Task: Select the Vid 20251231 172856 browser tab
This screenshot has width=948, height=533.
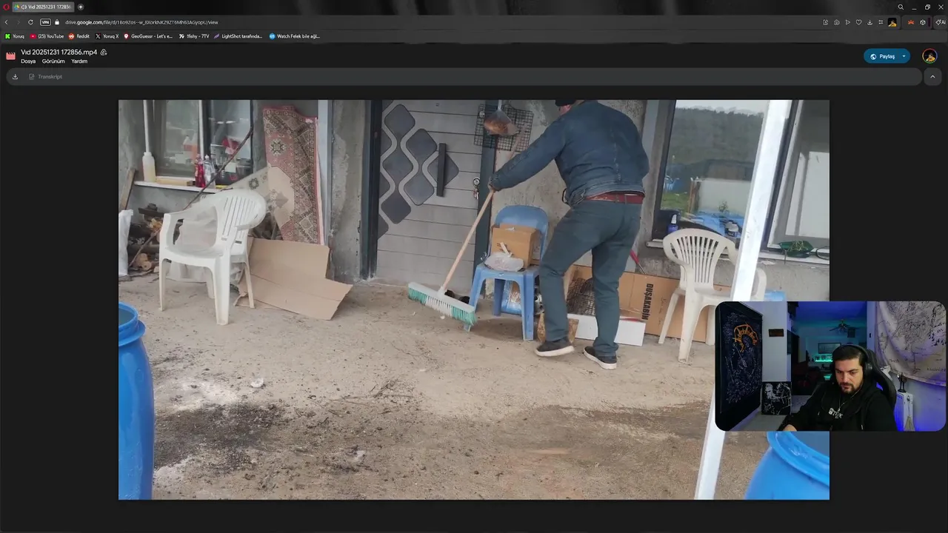Action: (x=44, y=7)
